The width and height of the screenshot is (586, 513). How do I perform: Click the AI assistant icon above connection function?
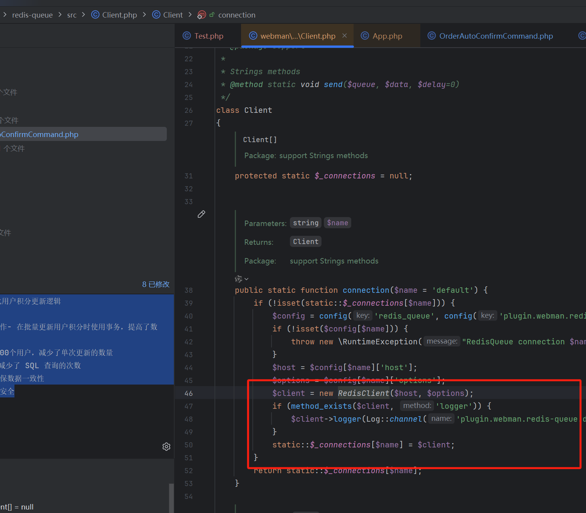[238, 279]
